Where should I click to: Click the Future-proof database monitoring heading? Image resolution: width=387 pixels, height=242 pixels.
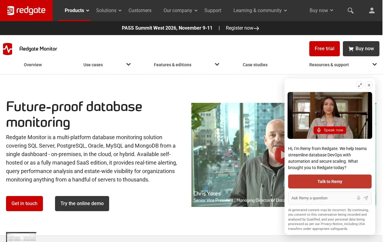coord(74,115)
